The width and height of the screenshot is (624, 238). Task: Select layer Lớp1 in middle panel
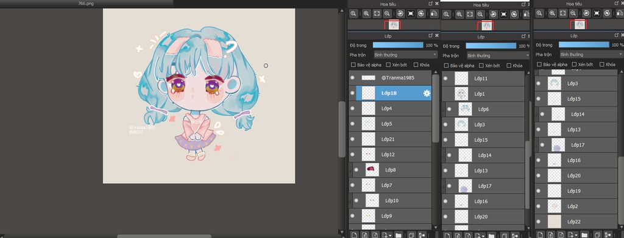click(483, 94)
